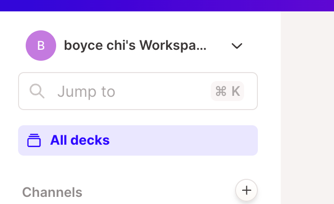This screenshot has width=334, height=204.
Task: Click the letter B in avatar circle
Action: click(41, 46)
